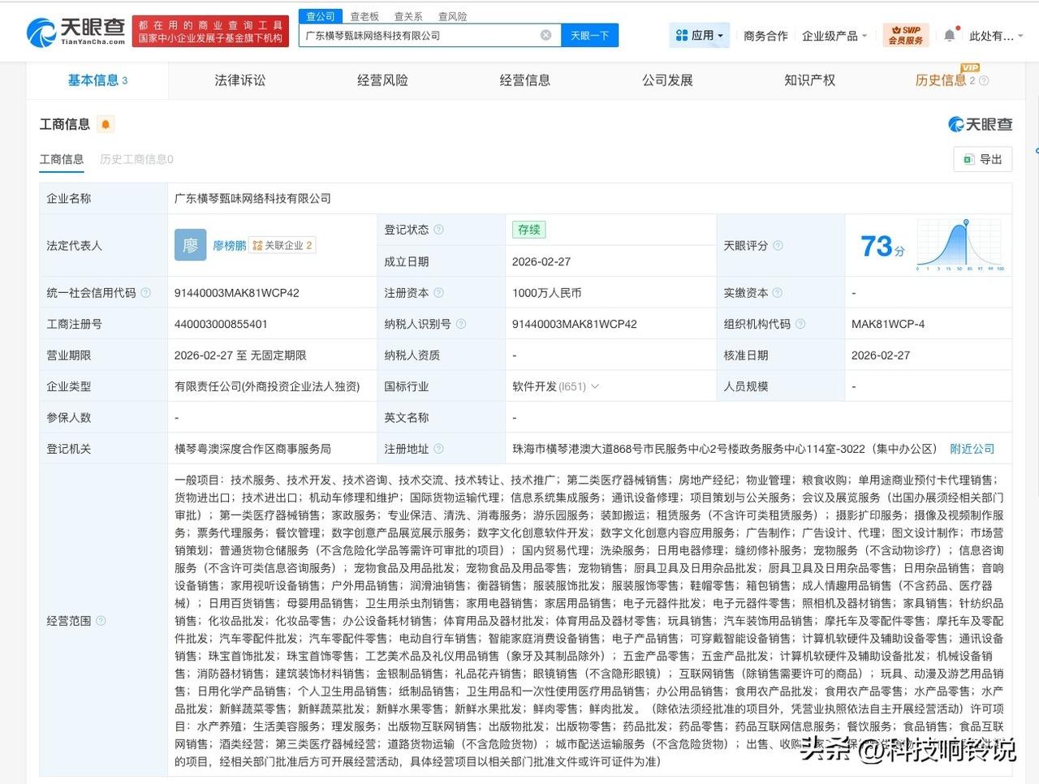
Task: Click the 天眼一下 search button
Action: point(590,35)
